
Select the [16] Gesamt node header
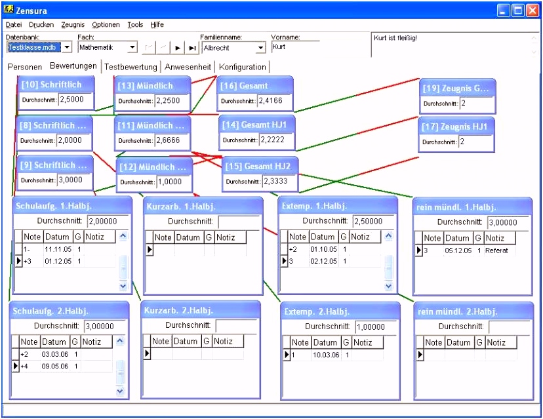tap(255, 85)
